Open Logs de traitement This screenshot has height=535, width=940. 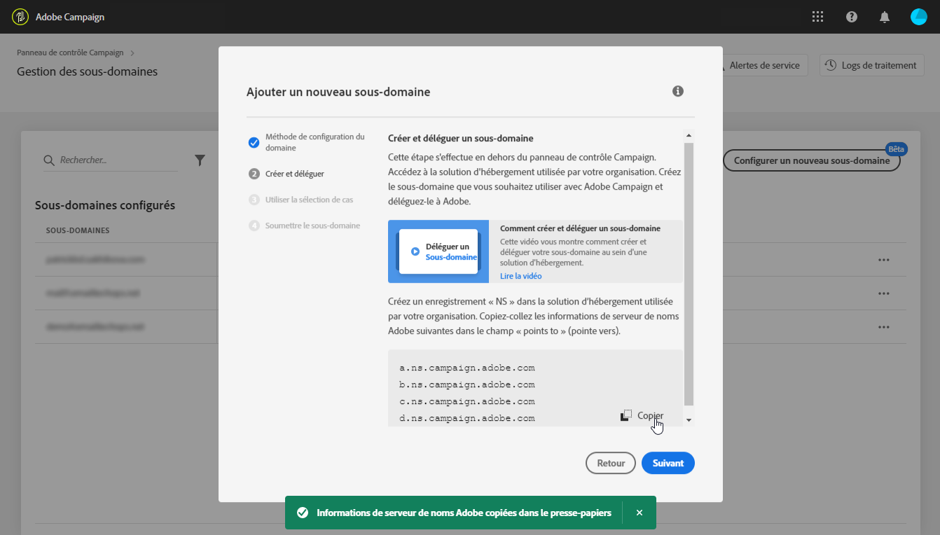tap(872, 65)
